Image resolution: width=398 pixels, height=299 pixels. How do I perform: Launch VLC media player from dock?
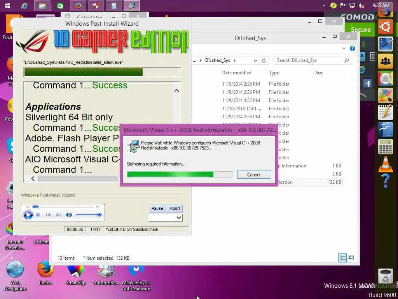[385, 164]
